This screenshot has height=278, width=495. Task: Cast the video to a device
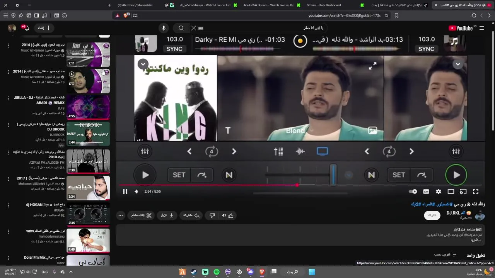tap(463, 192)
